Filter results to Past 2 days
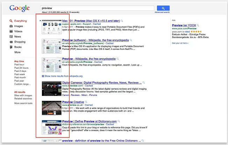This screenshot has height=145, width=228. pyautogui.click(x=20, y=71)
